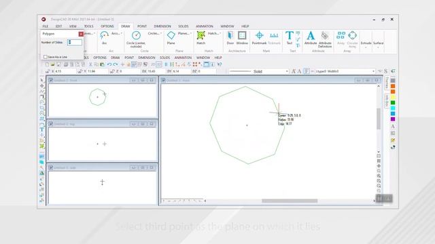The height and width of the screenshot is (244, 435).
Task: Switch to the POINT ribbon tab
Action: [142, 26]
